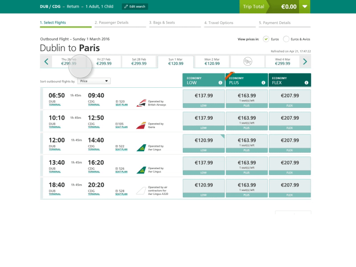Select Sun 1 Mar date tab

[x=176, y=61]
